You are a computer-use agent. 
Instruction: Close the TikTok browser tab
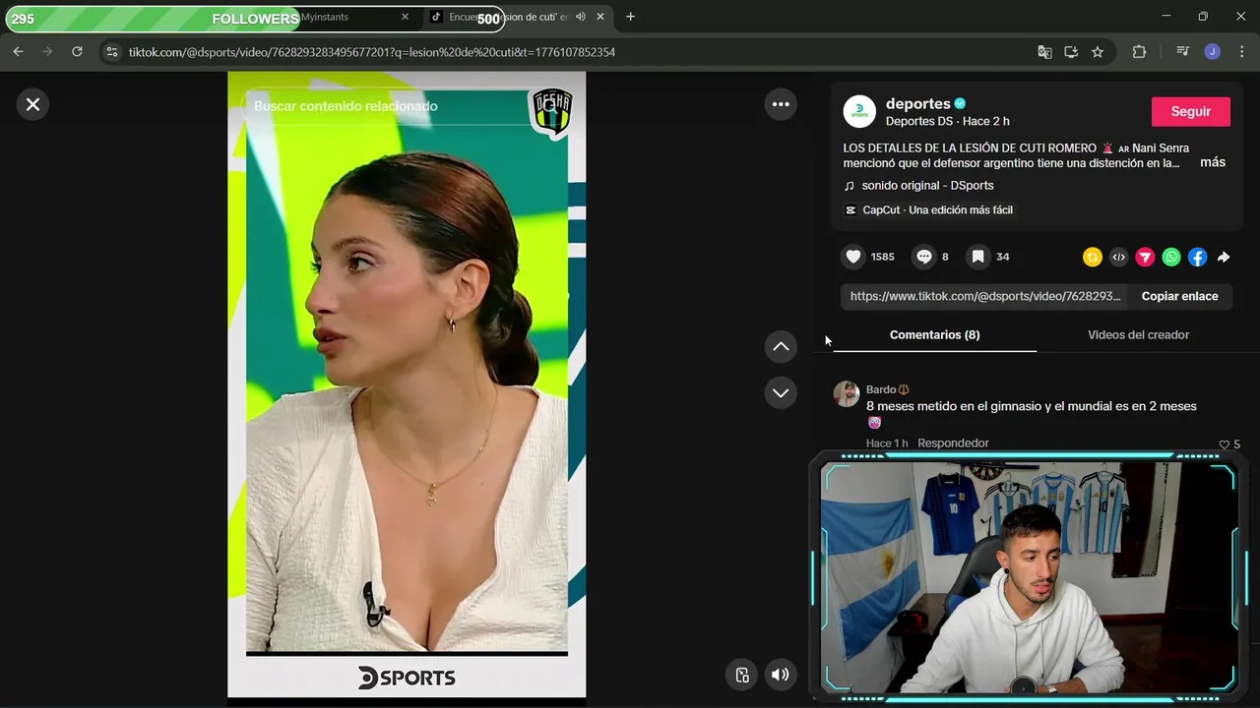pyautogui.click(x=600, y=17)
